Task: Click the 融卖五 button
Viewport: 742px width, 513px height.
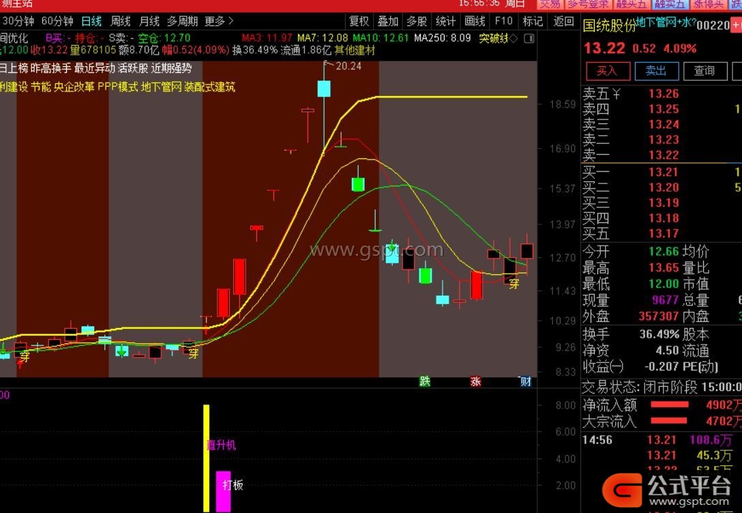Action: point(670,4)
